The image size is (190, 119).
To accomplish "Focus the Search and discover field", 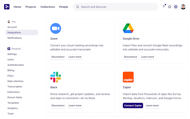I will (115, 7).
